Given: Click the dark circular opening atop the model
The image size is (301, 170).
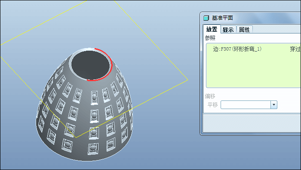Looking at the screenshot, I should pos(90,65).
